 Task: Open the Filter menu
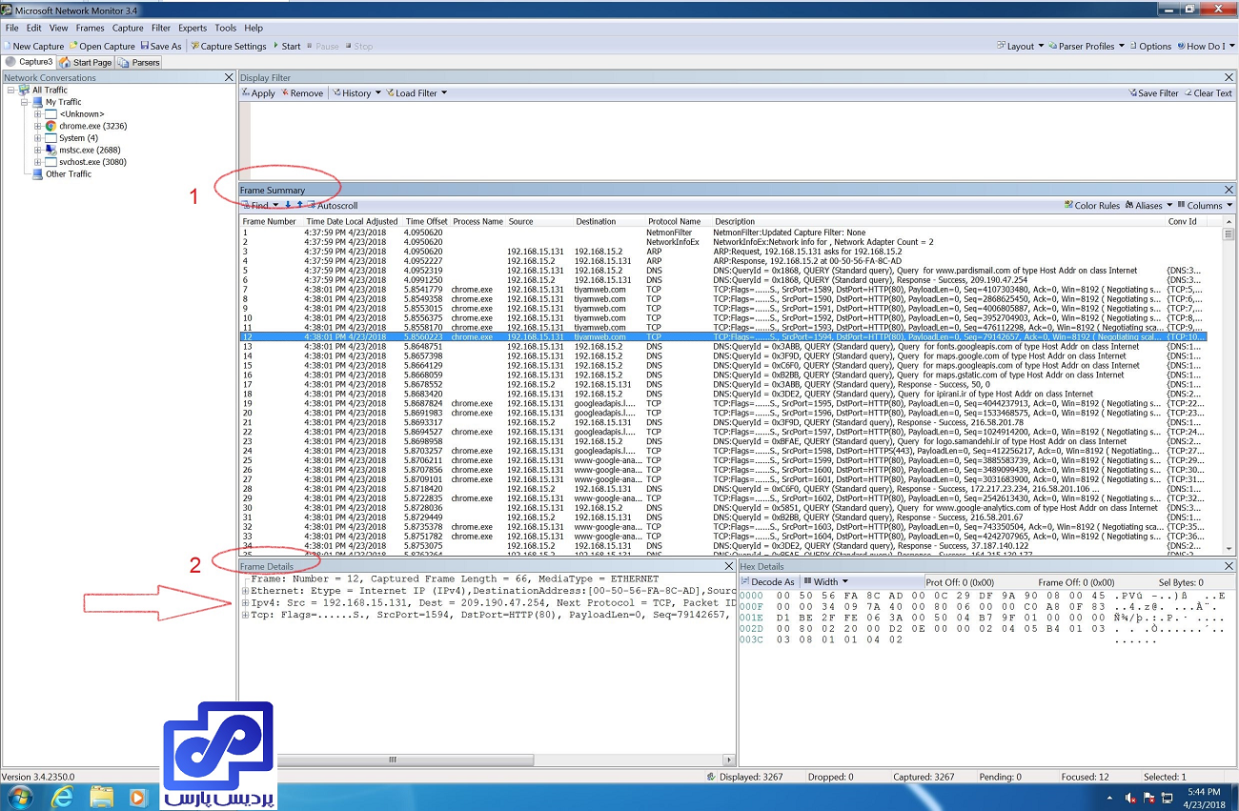click(161, 29)
